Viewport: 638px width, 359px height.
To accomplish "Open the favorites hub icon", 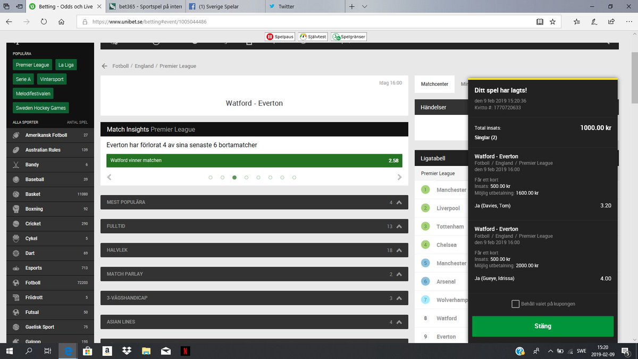I will point(577,22).
